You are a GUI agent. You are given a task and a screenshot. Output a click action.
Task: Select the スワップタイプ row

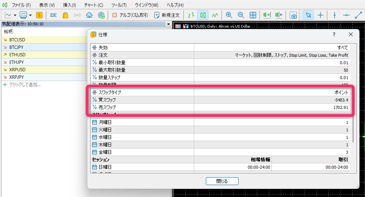(220, 93)
